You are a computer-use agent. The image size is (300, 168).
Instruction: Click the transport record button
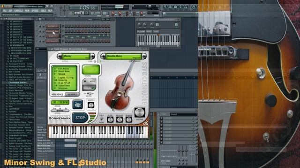[87, 13]
